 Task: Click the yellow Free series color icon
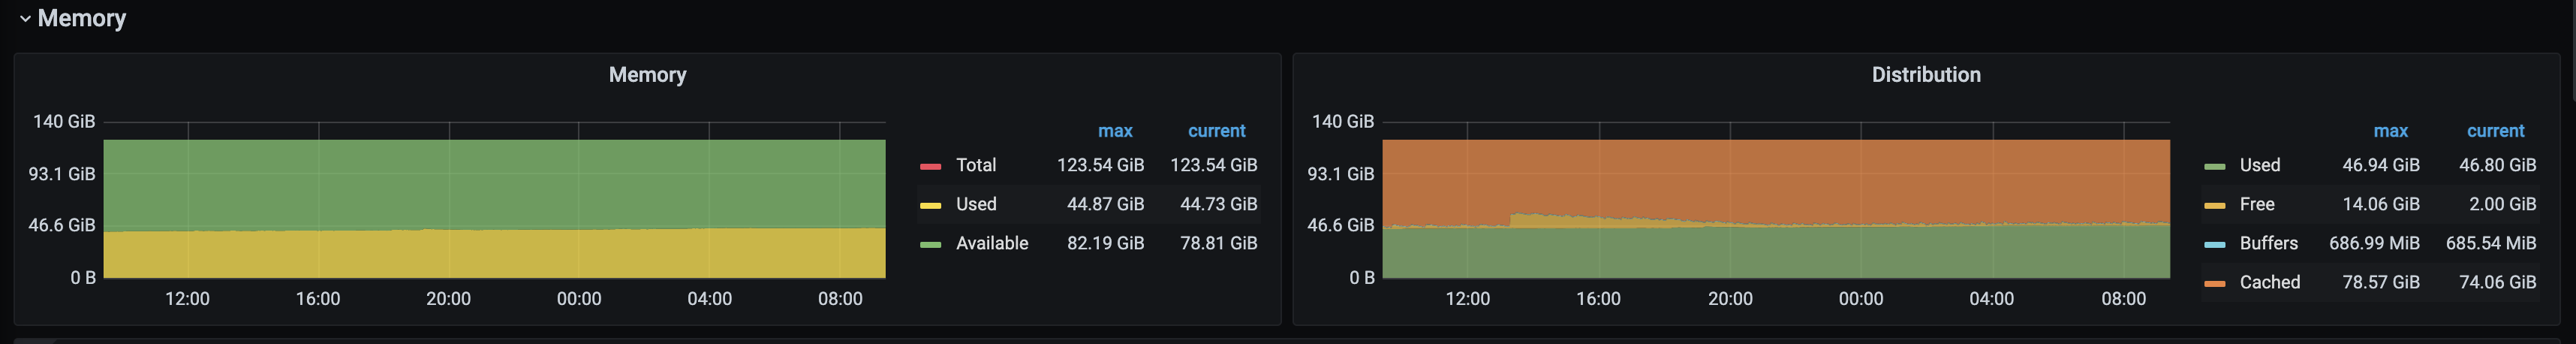tap(2214, 205)
